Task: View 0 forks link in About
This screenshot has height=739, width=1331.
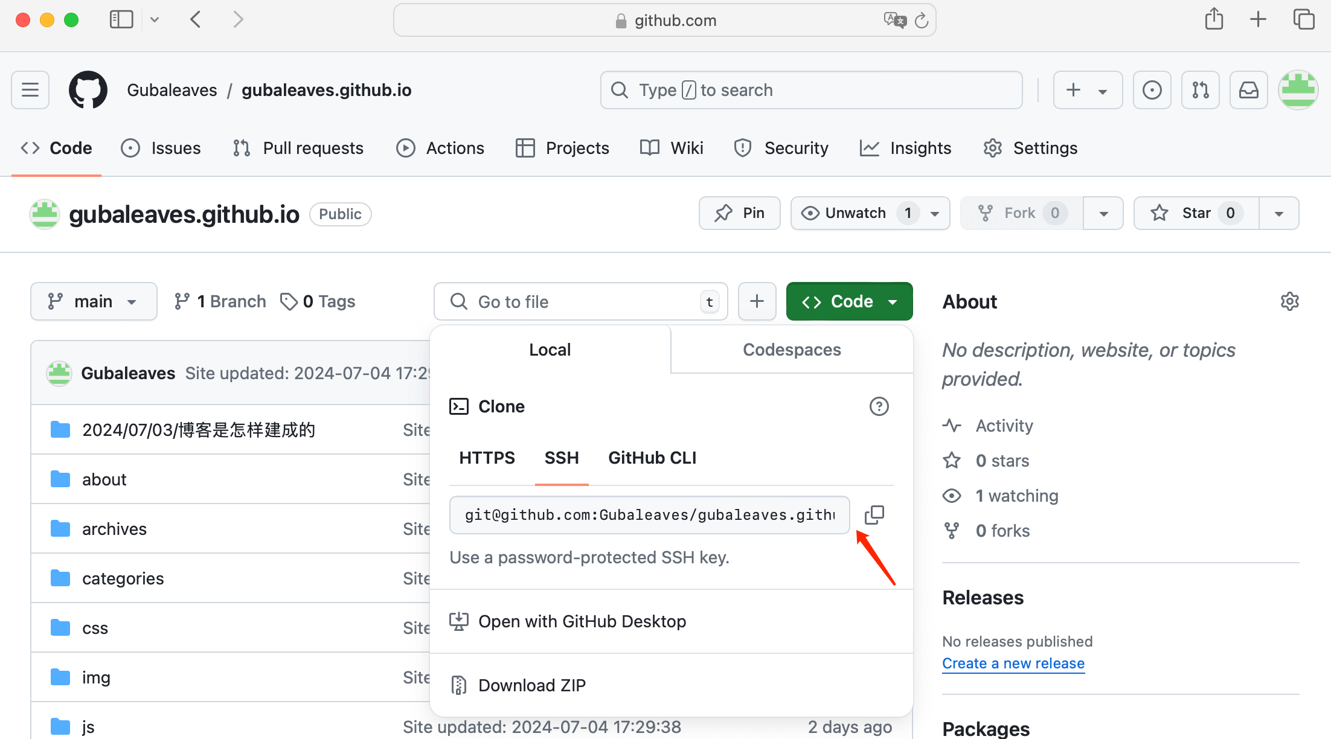Action: pos(987,531)
